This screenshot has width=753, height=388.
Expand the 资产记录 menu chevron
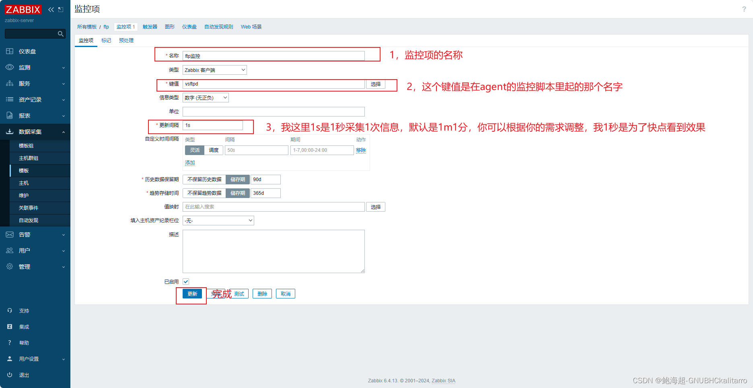(64, 100)
